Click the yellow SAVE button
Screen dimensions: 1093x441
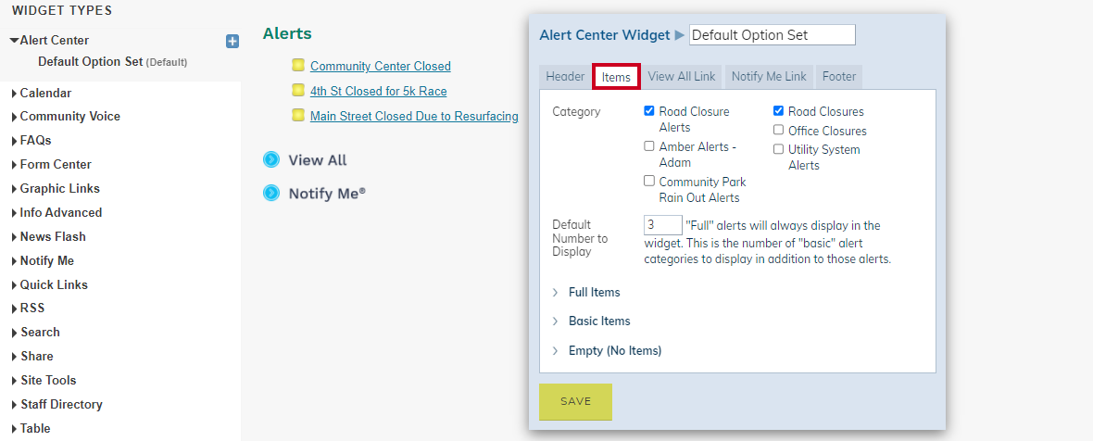coord(576,402)
